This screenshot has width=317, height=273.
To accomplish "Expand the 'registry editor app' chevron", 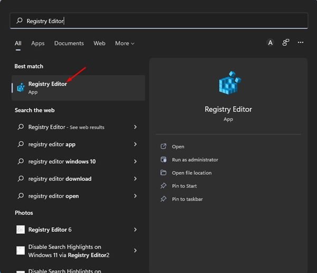I will coord(135,144).
